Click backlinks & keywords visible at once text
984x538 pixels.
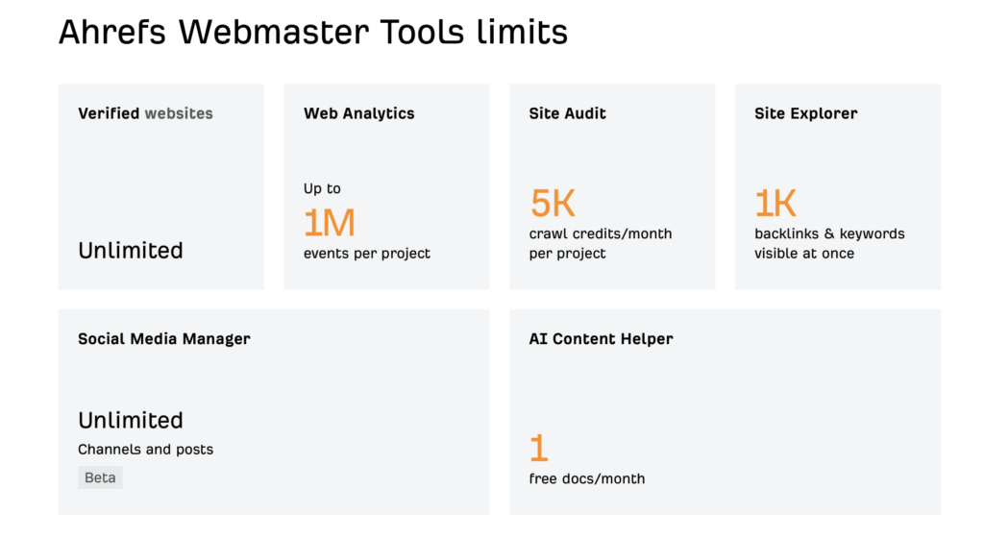(x=829, y=244)
